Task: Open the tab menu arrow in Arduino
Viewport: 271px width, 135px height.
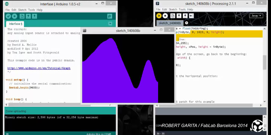Action: [x=110, y=24]
